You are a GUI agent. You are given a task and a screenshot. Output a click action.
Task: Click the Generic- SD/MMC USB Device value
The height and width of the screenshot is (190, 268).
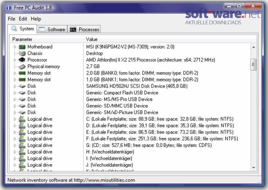coord(117,106)
